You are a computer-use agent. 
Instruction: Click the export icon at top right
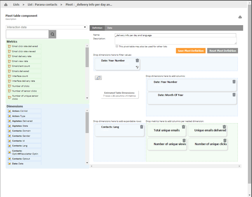pyautogui.click(x=240, y=17)
